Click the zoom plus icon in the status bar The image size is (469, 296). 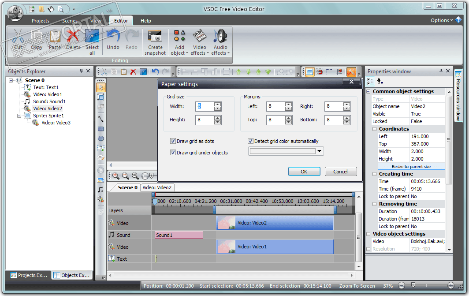tap(451, 285)
